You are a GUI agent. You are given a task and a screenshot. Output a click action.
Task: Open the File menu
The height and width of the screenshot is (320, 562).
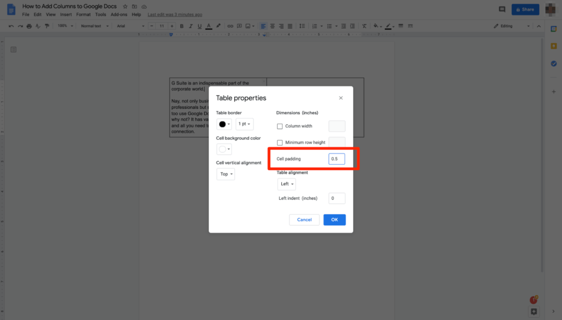coord(26,15)
